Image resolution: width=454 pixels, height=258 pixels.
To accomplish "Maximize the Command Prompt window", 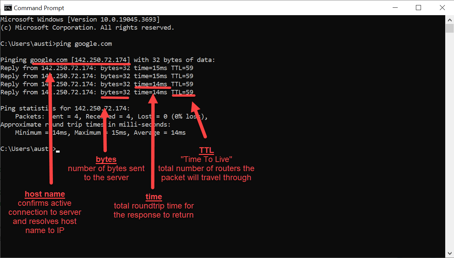I will [418, 7].
